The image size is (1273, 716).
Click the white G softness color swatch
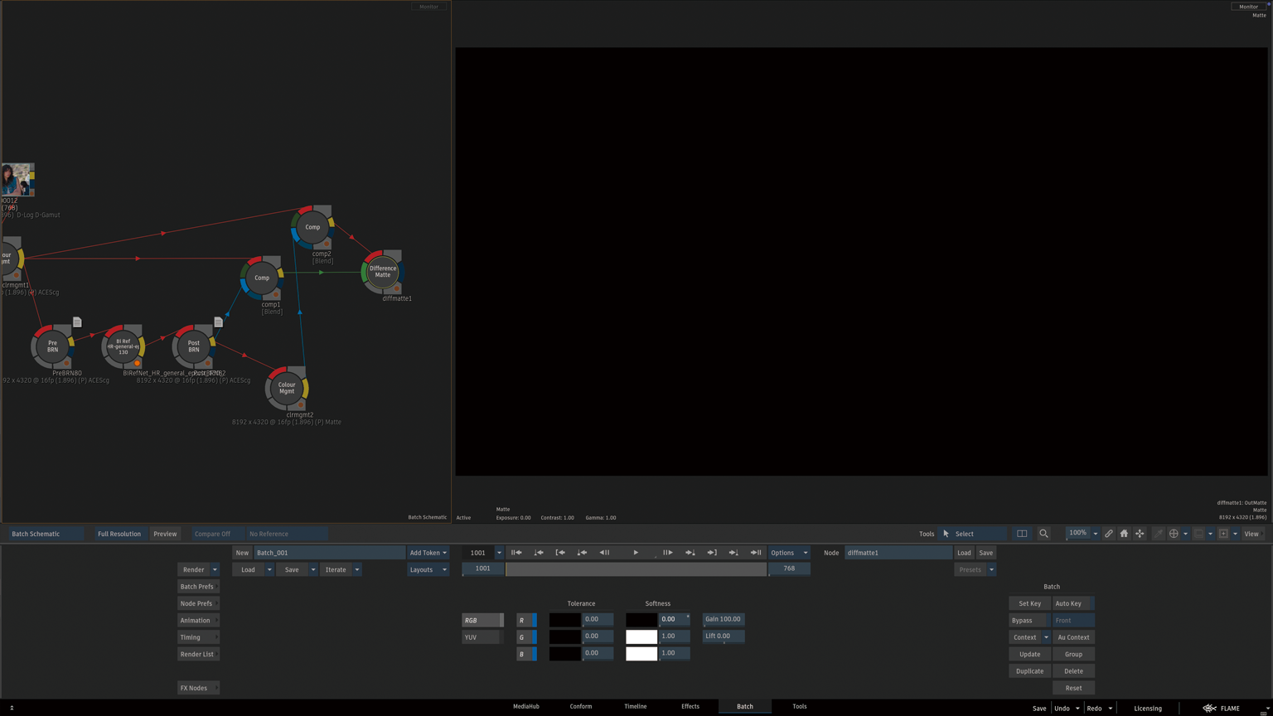click(641, 636)
